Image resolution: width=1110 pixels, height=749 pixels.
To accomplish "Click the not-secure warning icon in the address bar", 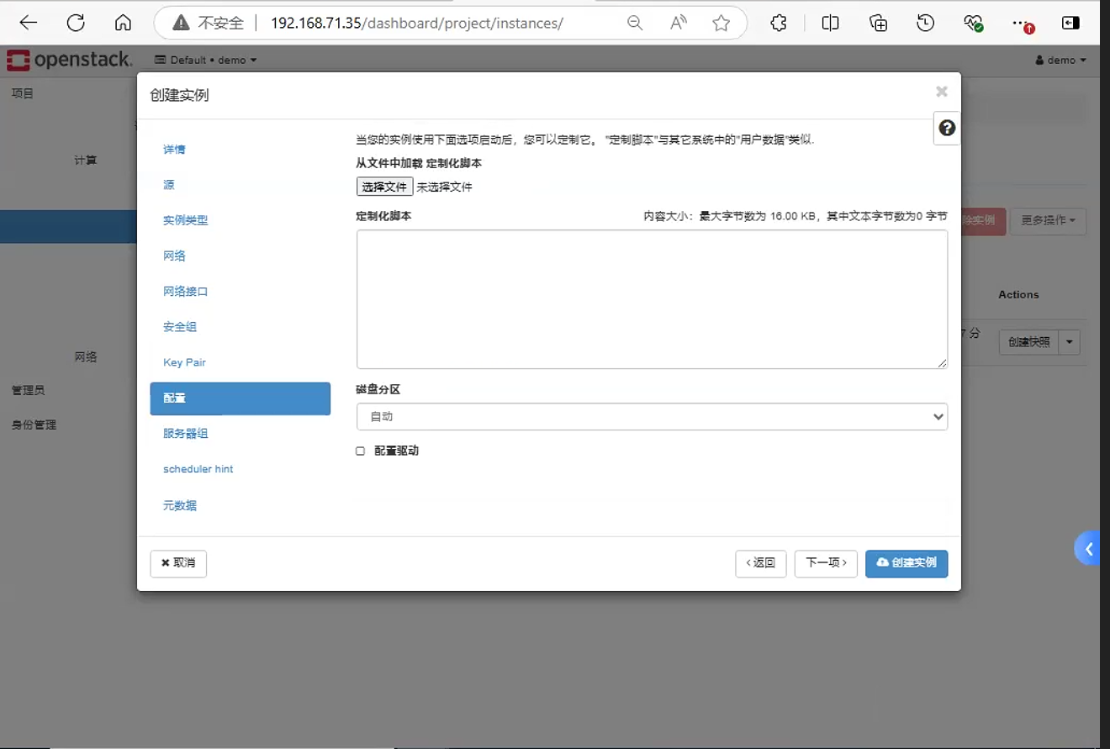I will tap(181, 24).
